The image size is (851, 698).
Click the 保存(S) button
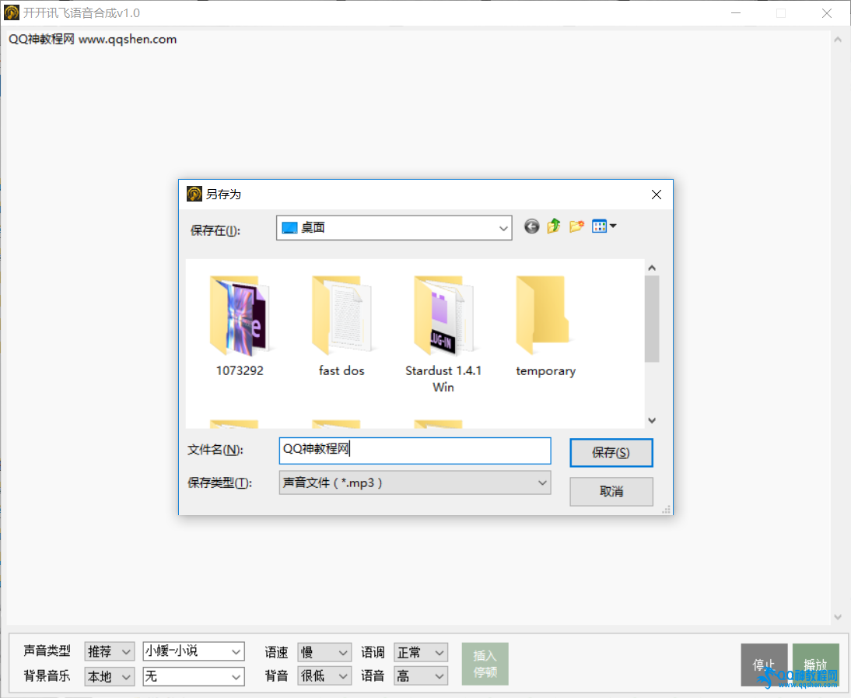tap(611, 453)
